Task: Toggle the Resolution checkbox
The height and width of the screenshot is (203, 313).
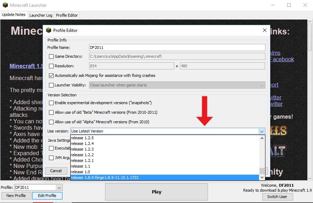Action: [51, 66]
